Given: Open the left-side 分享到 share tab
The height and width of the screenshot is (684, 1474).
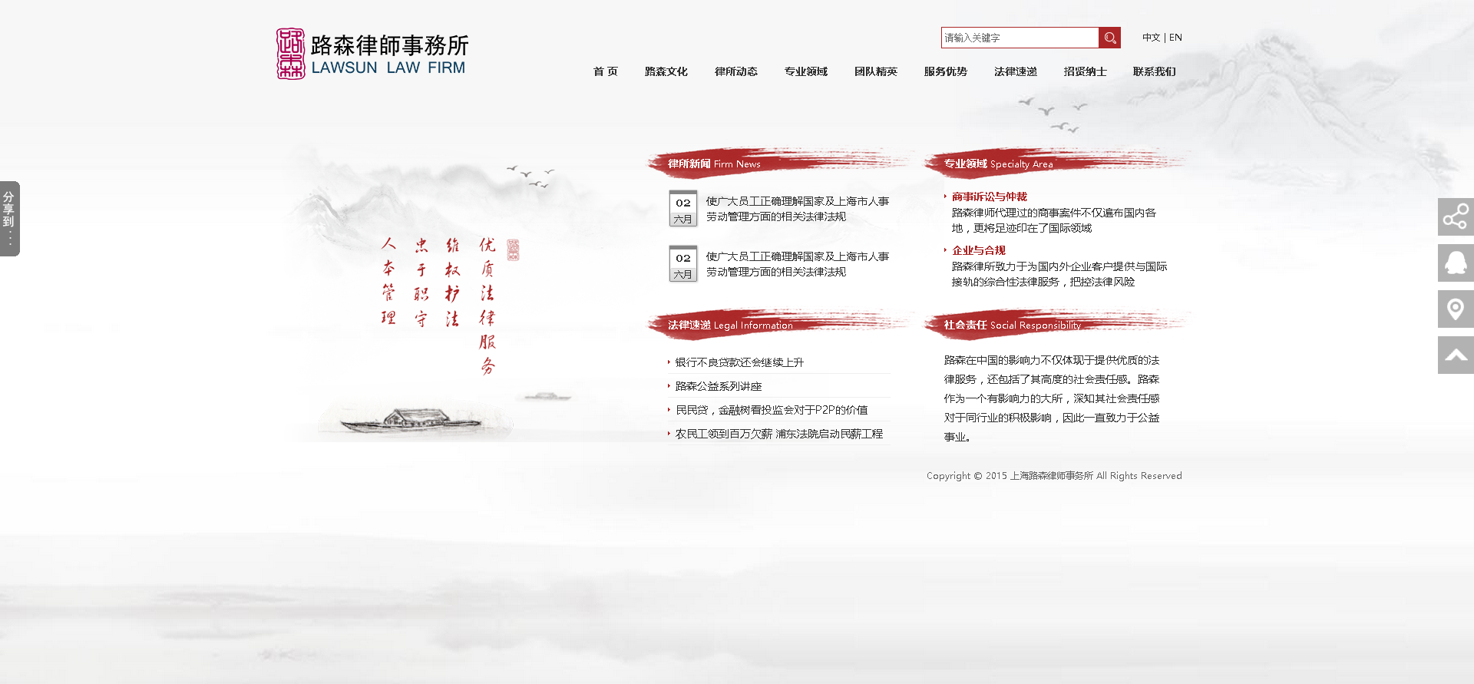Looking at the screenshot, I should tap(9, 219).
